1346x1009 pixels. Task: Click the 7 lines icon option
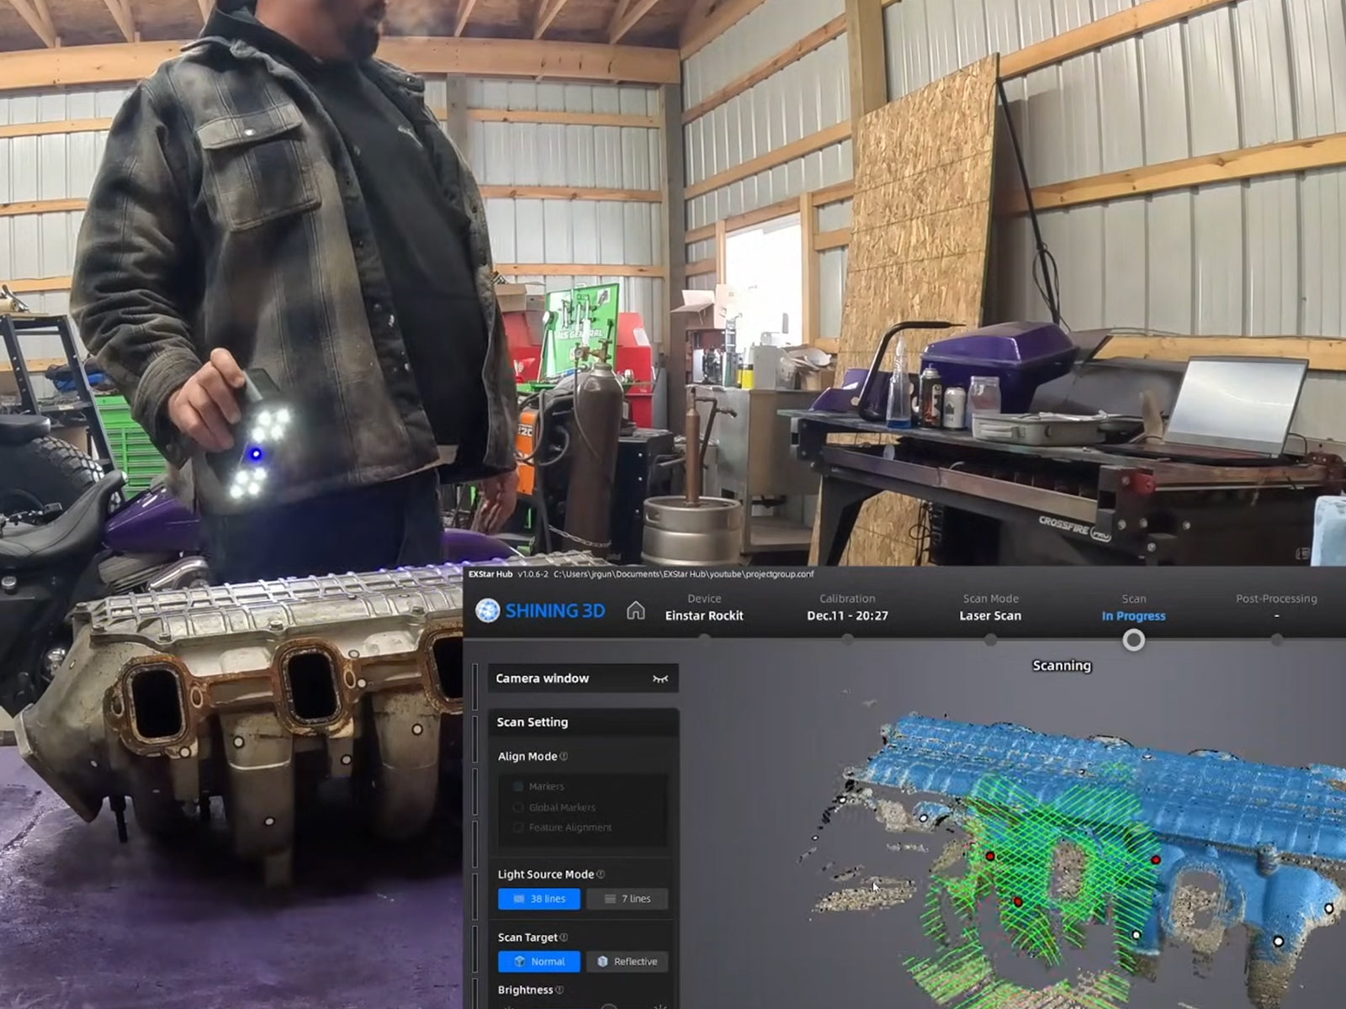pos(610,899)
